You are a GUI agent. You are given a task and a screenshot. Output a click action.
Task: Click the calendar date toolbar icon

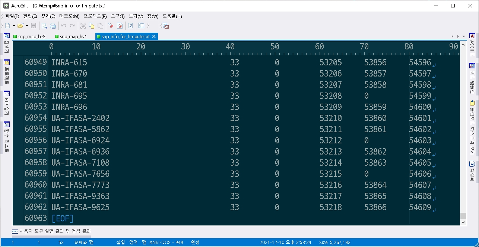pos(166,26)
